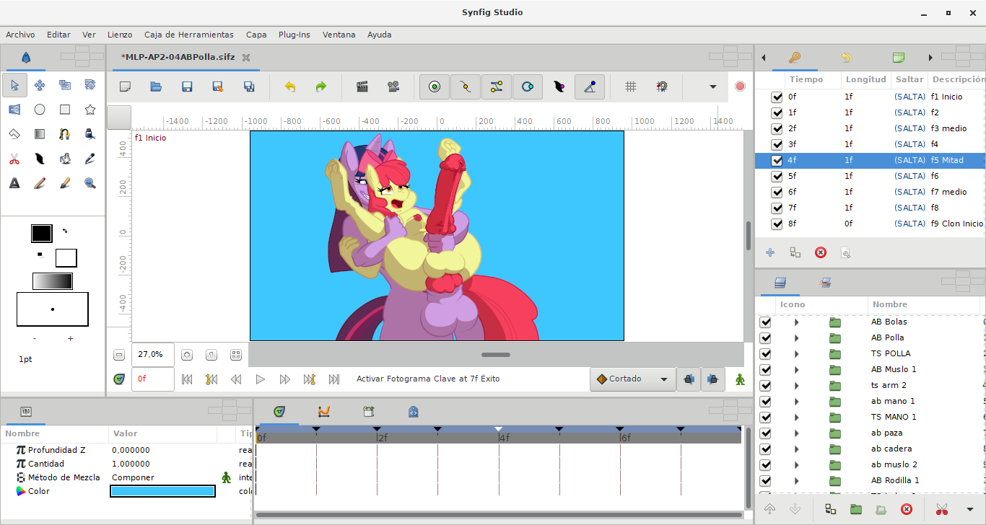Select the Zoom magnifier tool

90,183
